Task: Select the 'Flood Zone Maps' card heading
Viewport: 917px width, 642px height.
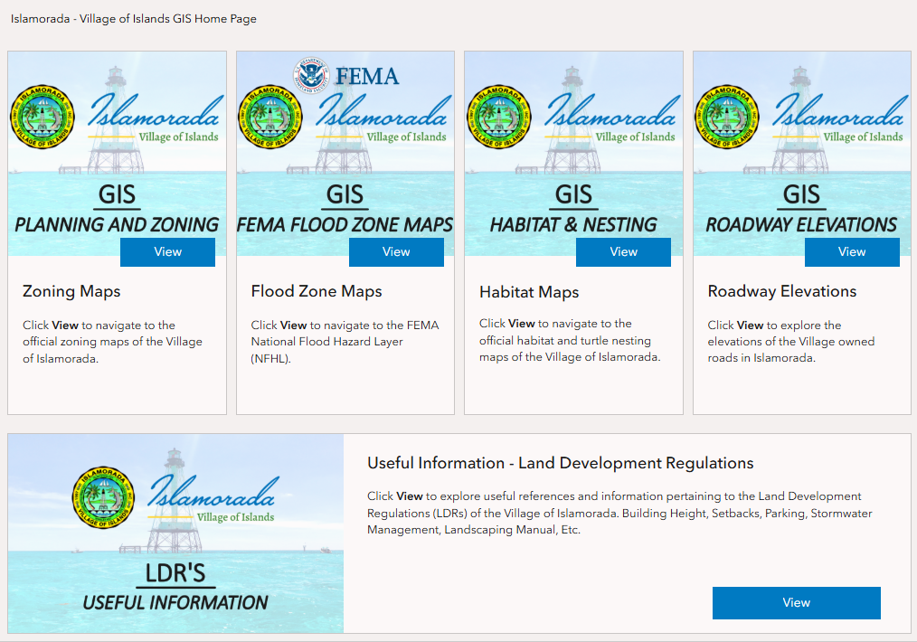Action: (317, 291)
